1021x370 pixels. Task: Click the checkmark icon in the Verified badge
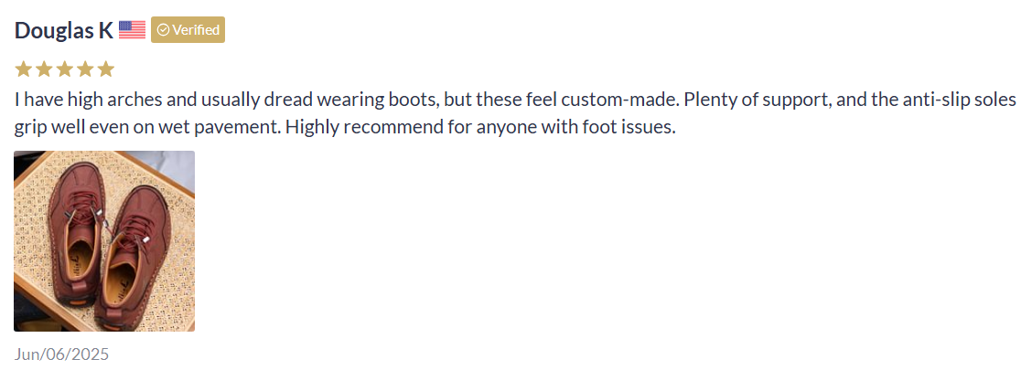coord(163,30)
